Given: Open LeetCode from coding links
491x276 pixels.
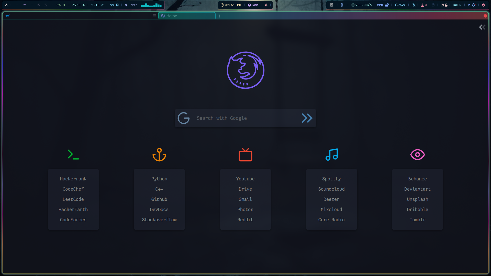Looking at the screenshot, I should [x=73, y=199].
